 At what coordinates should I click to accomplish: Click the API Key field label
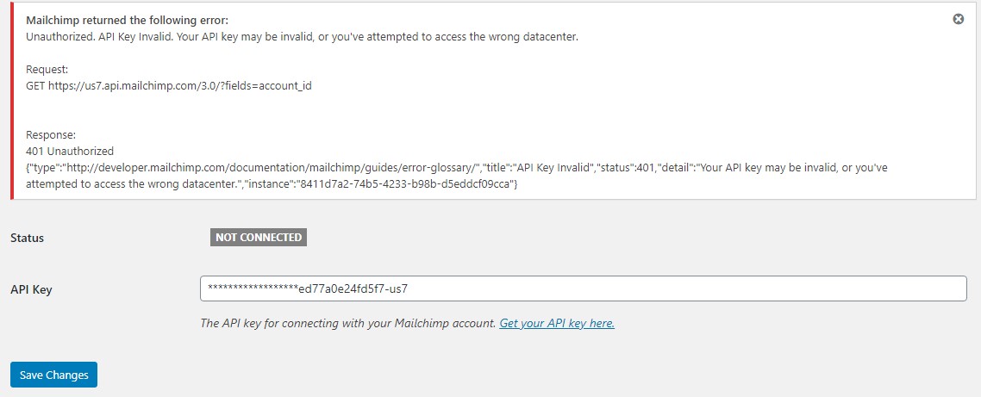[31, 289]
